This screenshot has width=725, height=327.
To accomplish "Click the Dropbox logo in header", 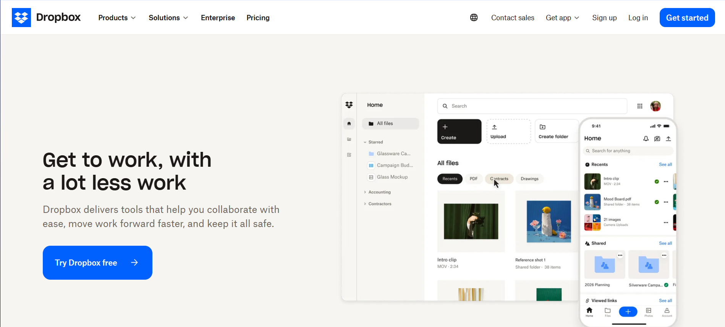I will click(46, 18).
